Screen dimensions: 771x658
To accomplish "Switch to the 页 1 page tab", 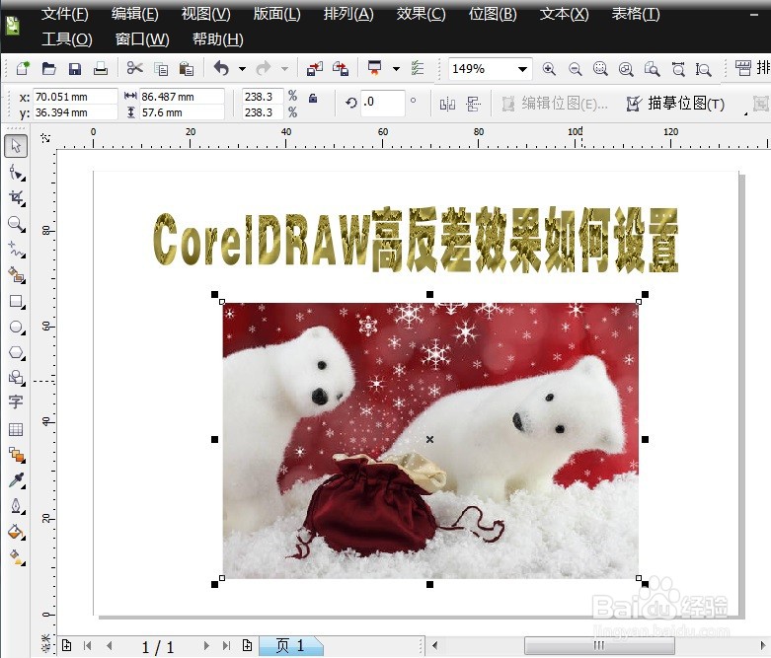I will click(x=290, y=646).
